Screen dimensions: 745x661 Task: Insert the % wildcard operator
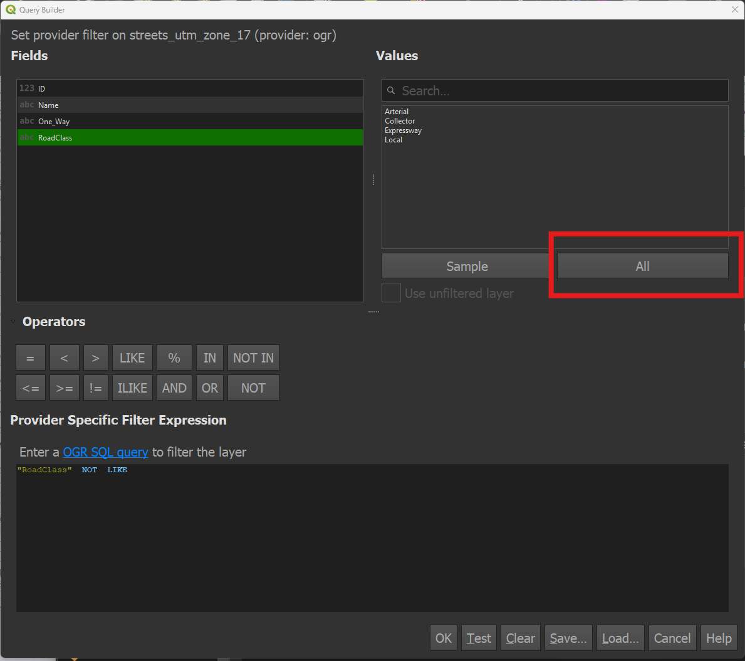[174, 357]
